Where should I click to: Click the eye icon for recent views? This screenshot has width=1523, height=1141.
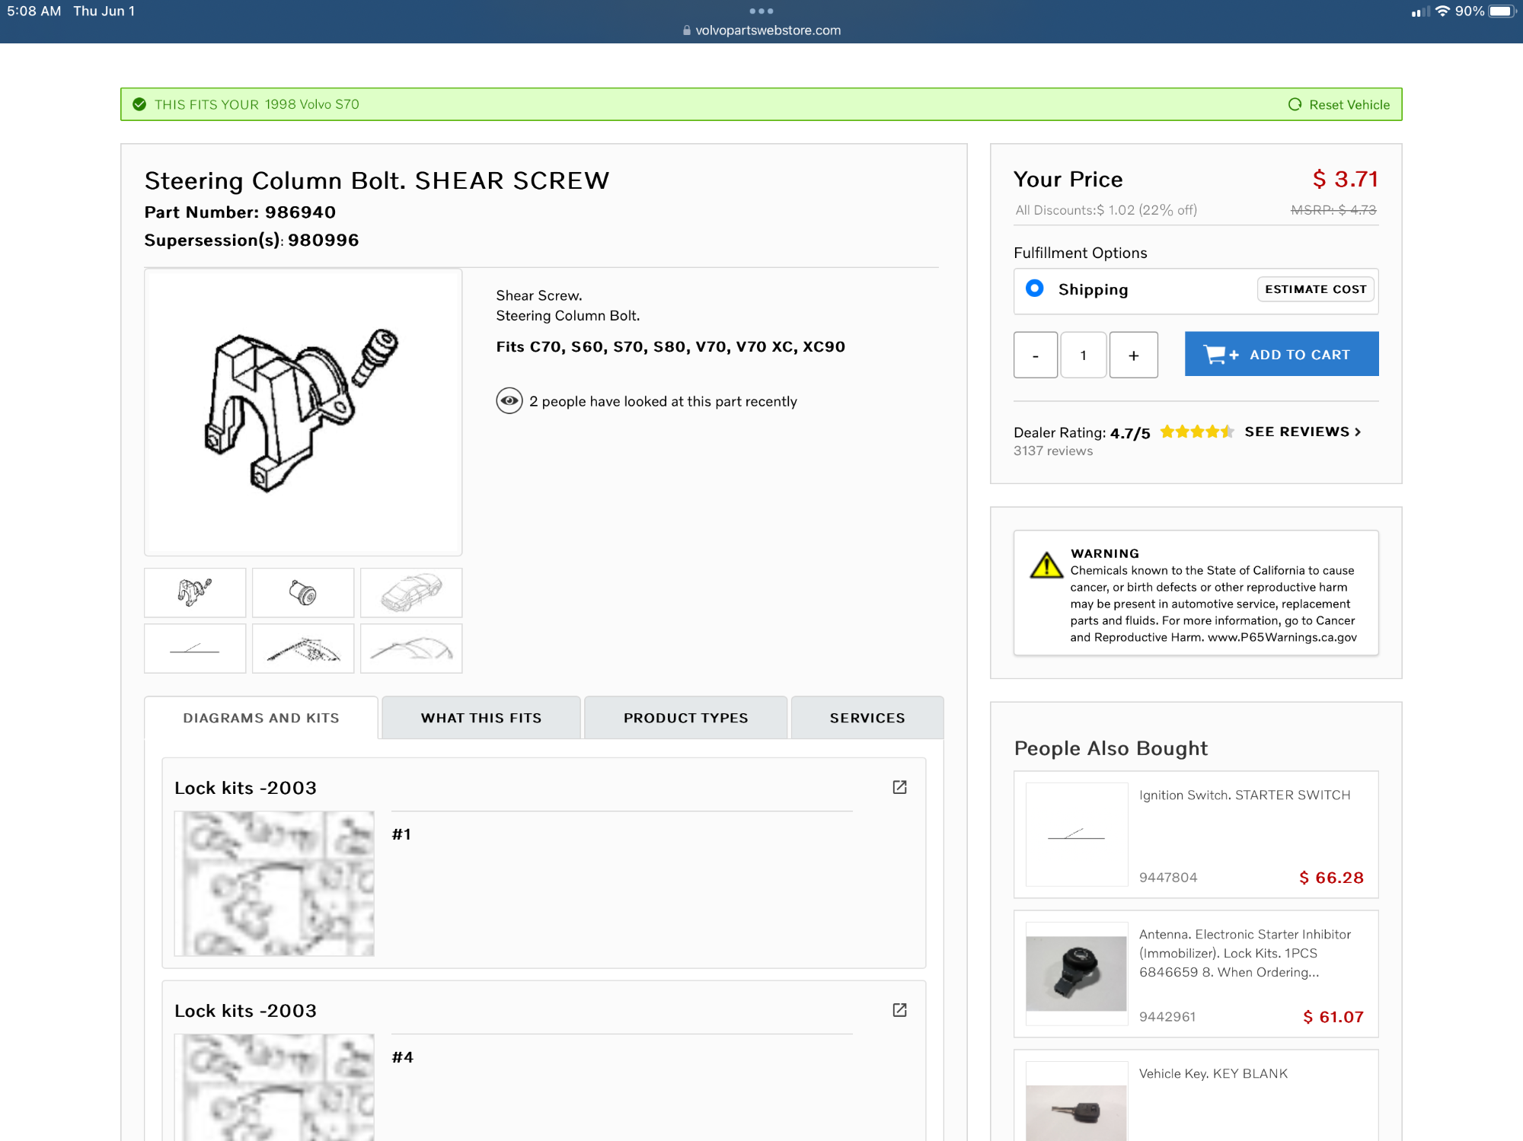(509, 400)
